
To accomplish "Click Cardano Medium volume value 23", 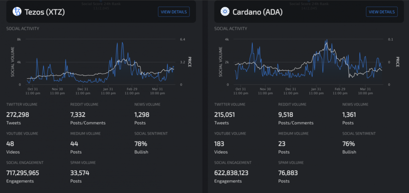I will (282, 144).
